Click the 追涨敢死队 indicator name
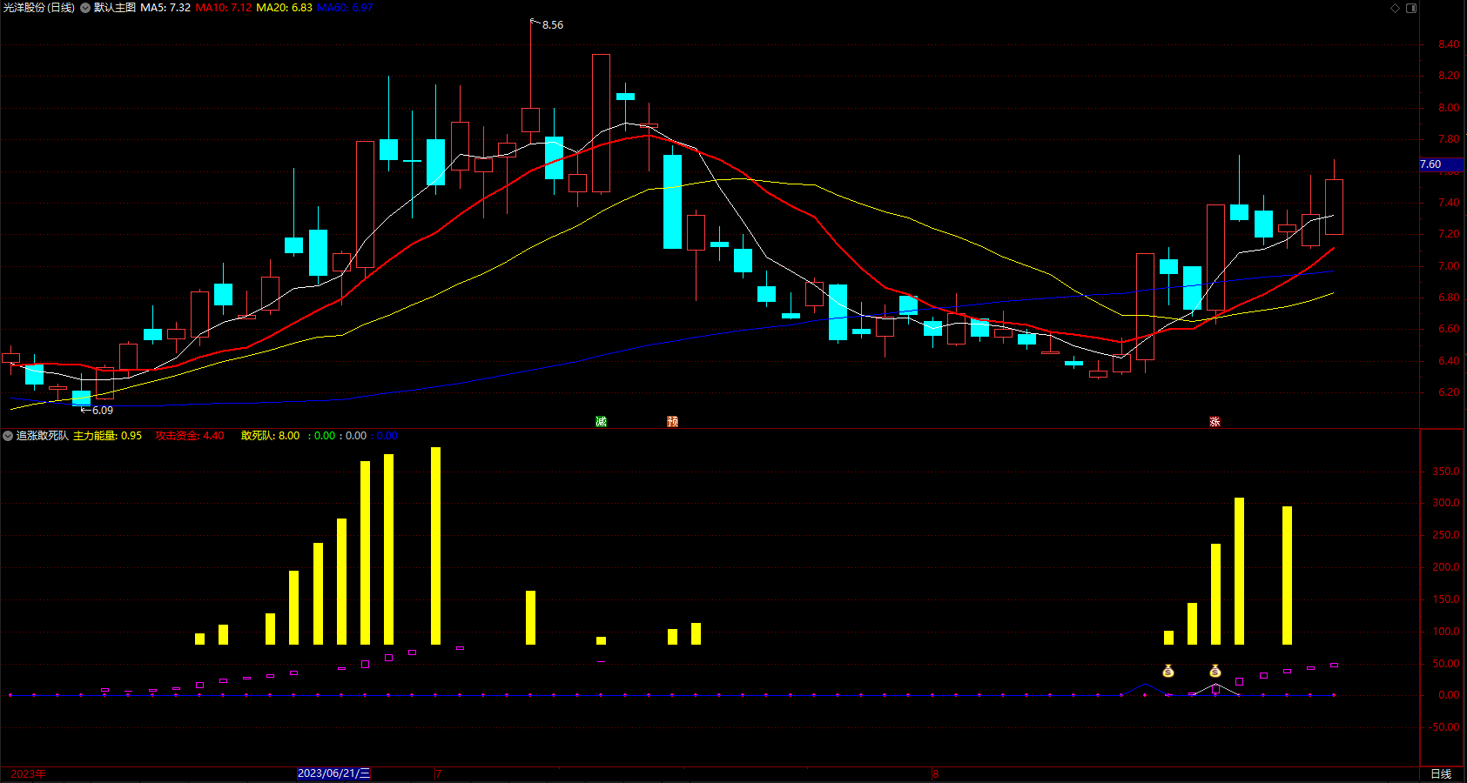Image resolution: width=1467 pixels, height=783 pixels. pos(43,436)
